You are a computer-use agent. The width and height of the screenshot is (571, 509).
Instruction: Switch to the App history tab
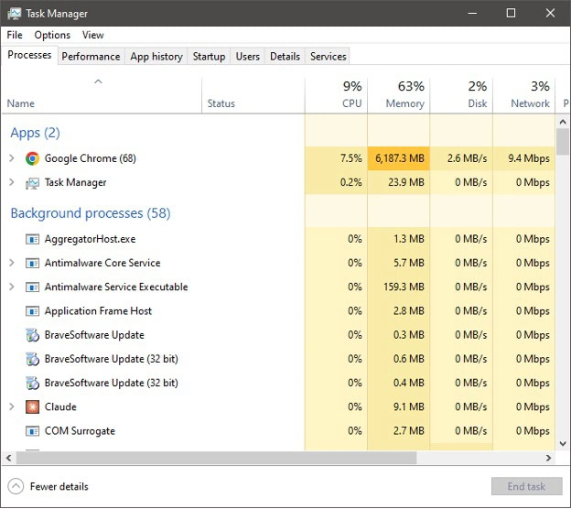[x=156, y=57]
